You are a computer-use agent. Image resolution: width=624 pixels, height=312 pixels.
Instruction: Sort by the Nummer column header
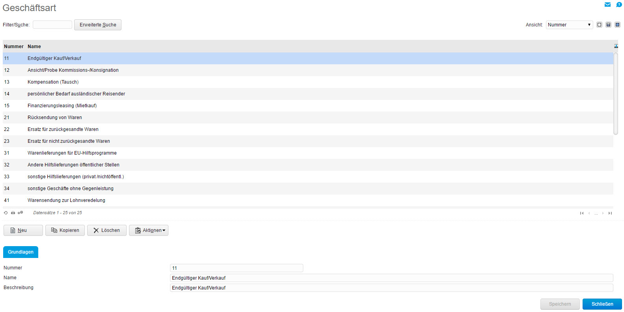point(14,47)
